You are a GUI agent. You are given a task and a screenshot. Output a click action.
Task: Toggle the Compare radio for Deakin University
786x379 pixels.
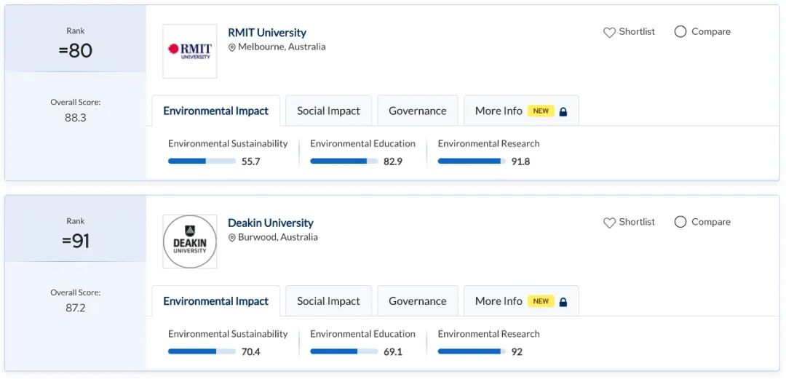click(x=680, y=222)
